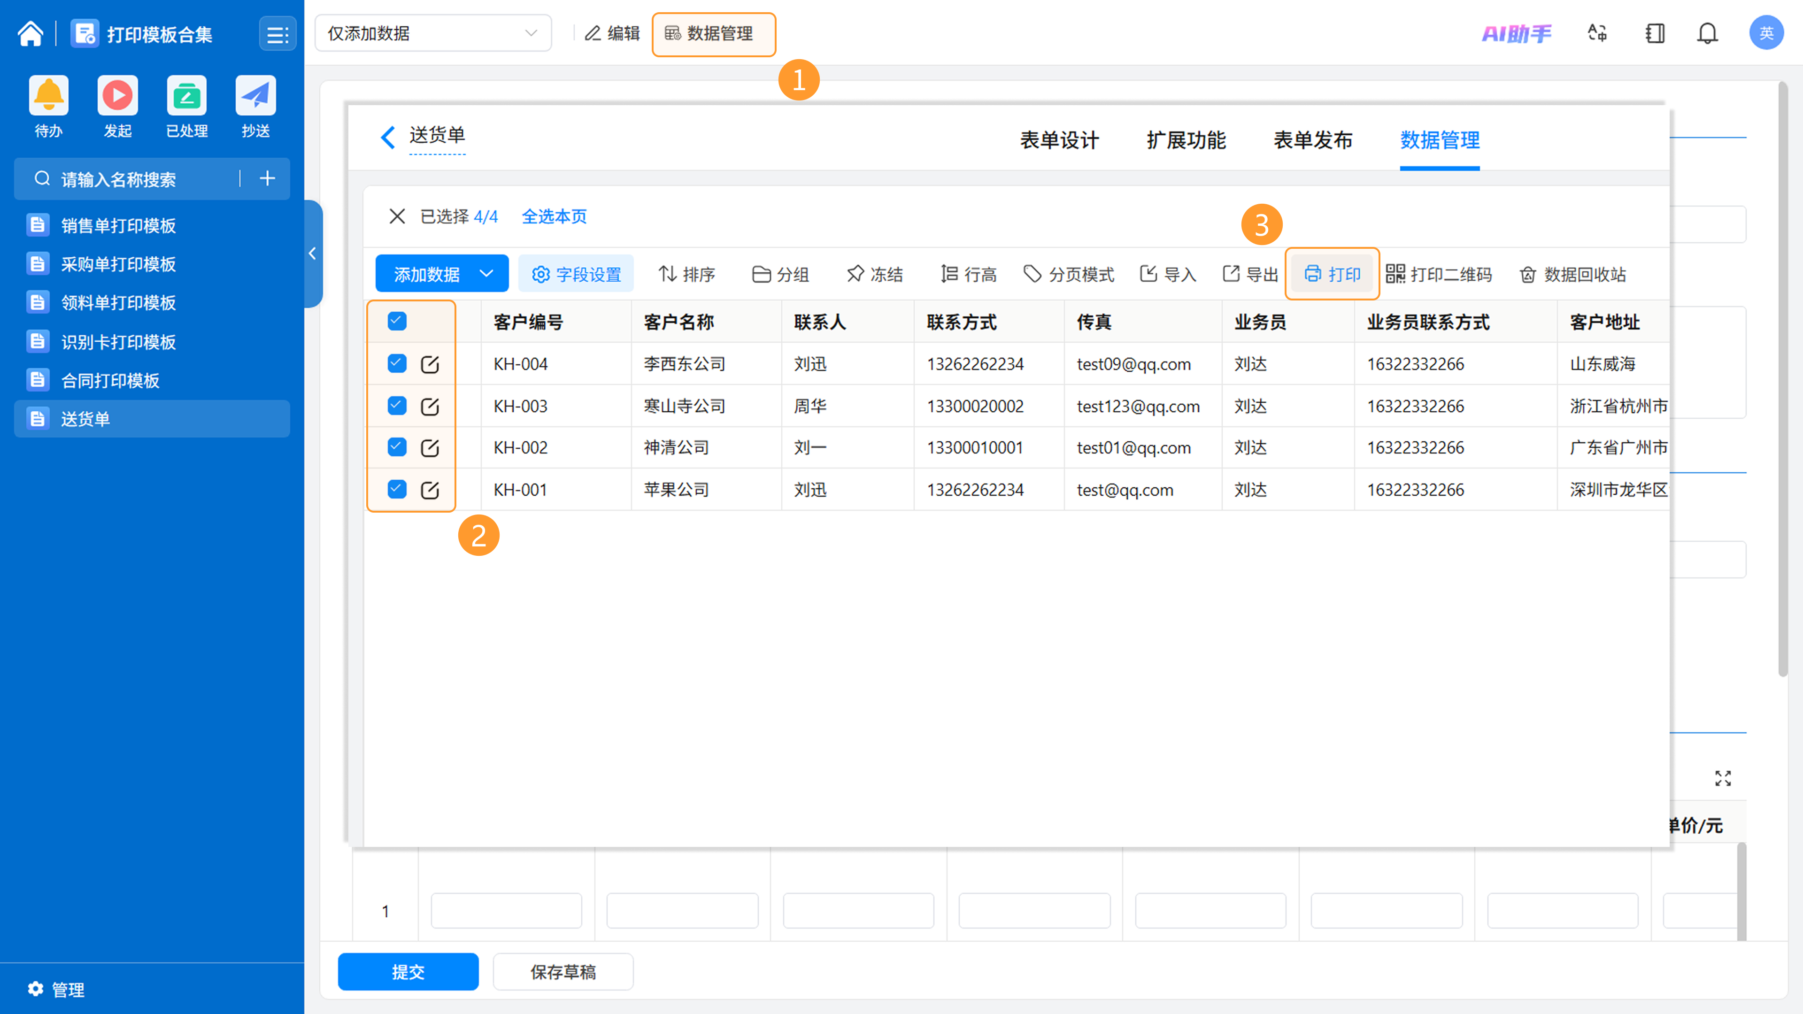This screenshot has height=1014, width=1803.
Task: Open 分组 grouping options
Action: click(x=780, y=274)
